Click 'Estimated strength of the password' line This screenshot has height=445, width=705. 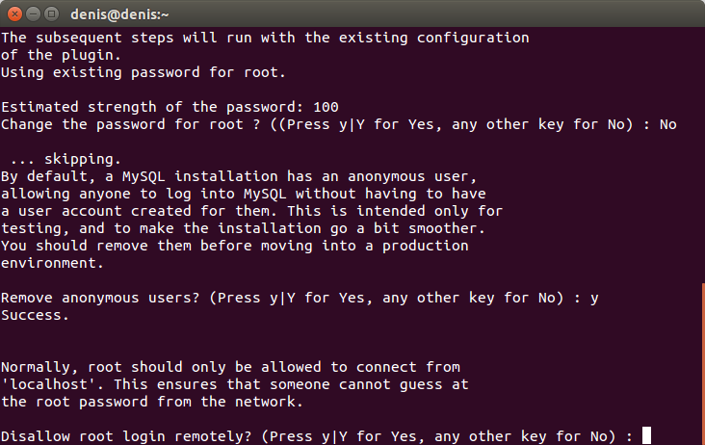(x=170, y=107)
